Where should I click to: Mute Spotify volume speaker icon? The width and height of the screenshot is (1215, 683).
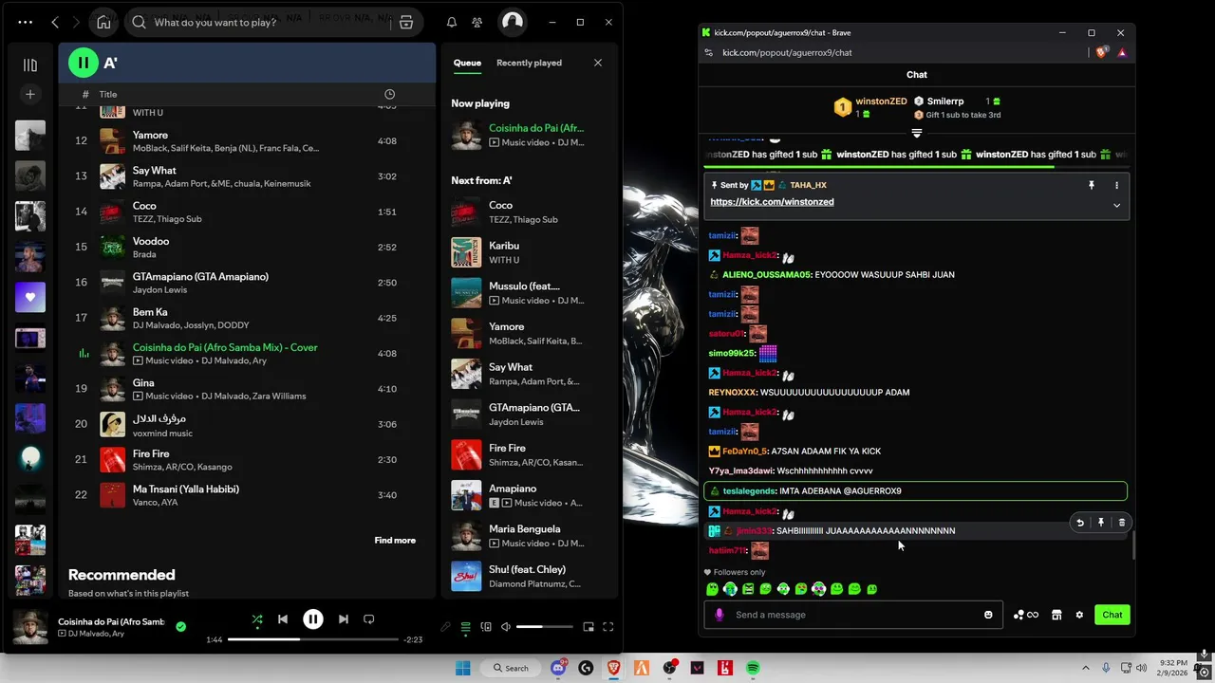(x=506, y=626)
